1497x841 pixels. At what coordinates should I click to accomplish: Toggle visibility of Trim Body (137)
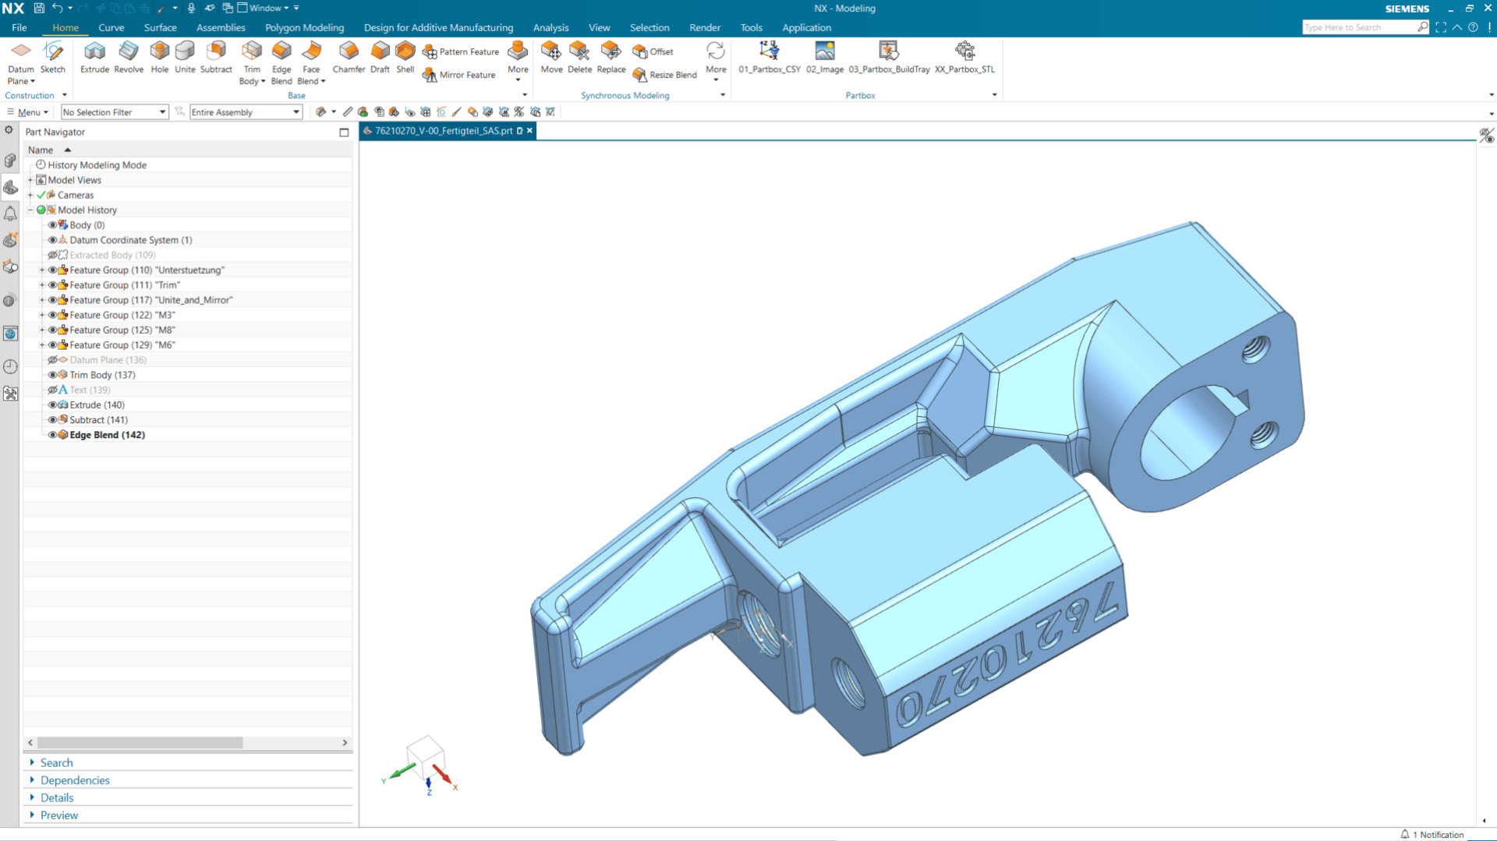click(x=52, y=375)
